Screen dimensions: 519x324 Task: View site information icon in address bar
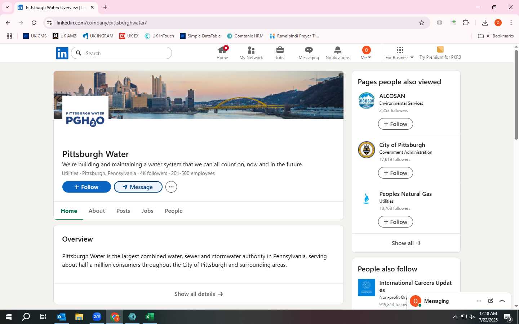point(49,23)
